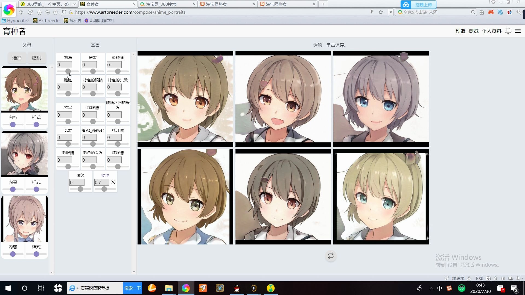Image resolution: width=525 pixels, height=295 pixels.
Task: Open the hamburger menu icon
Action: tap(518, 31)
